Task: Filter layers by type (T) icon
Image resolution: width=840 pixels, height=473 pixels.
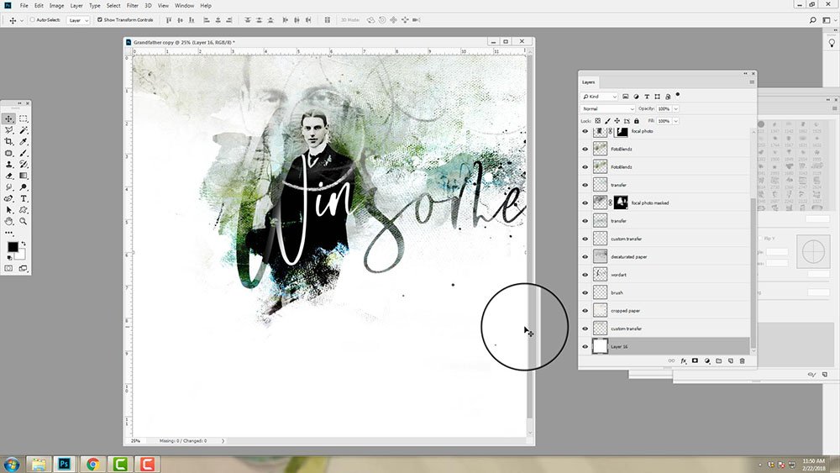Action: (647, 97)
